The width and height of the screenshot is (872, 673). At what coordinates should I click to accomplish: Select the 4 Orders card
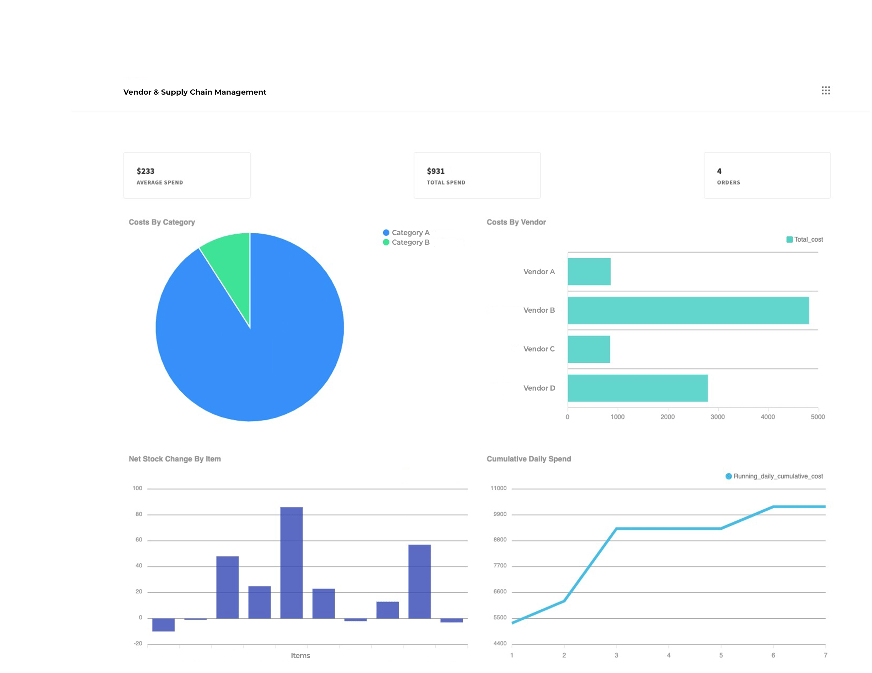[767, 175]
